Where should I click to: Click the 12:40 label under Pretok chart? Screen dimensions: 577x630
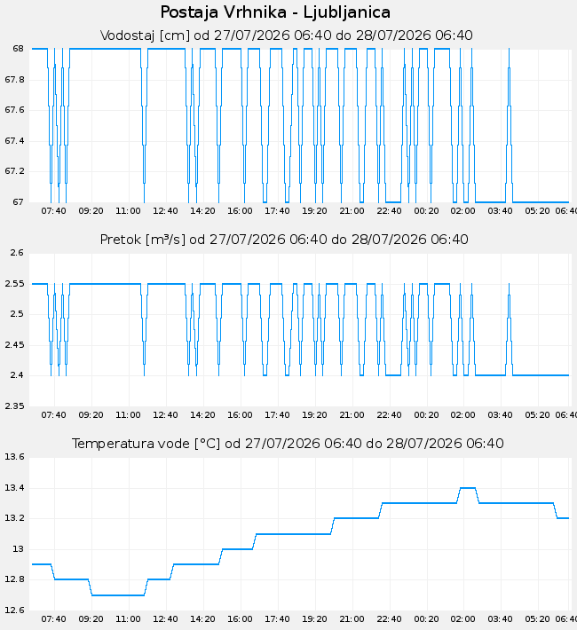coord(165,415)
